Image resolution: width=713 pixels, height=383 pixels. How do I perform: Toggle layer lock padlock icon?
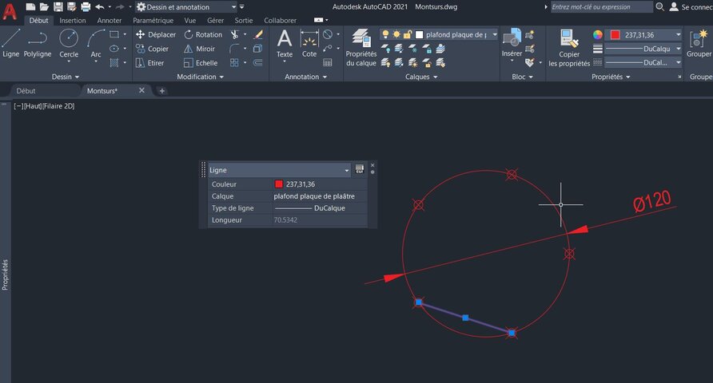[x=407, y=35]
